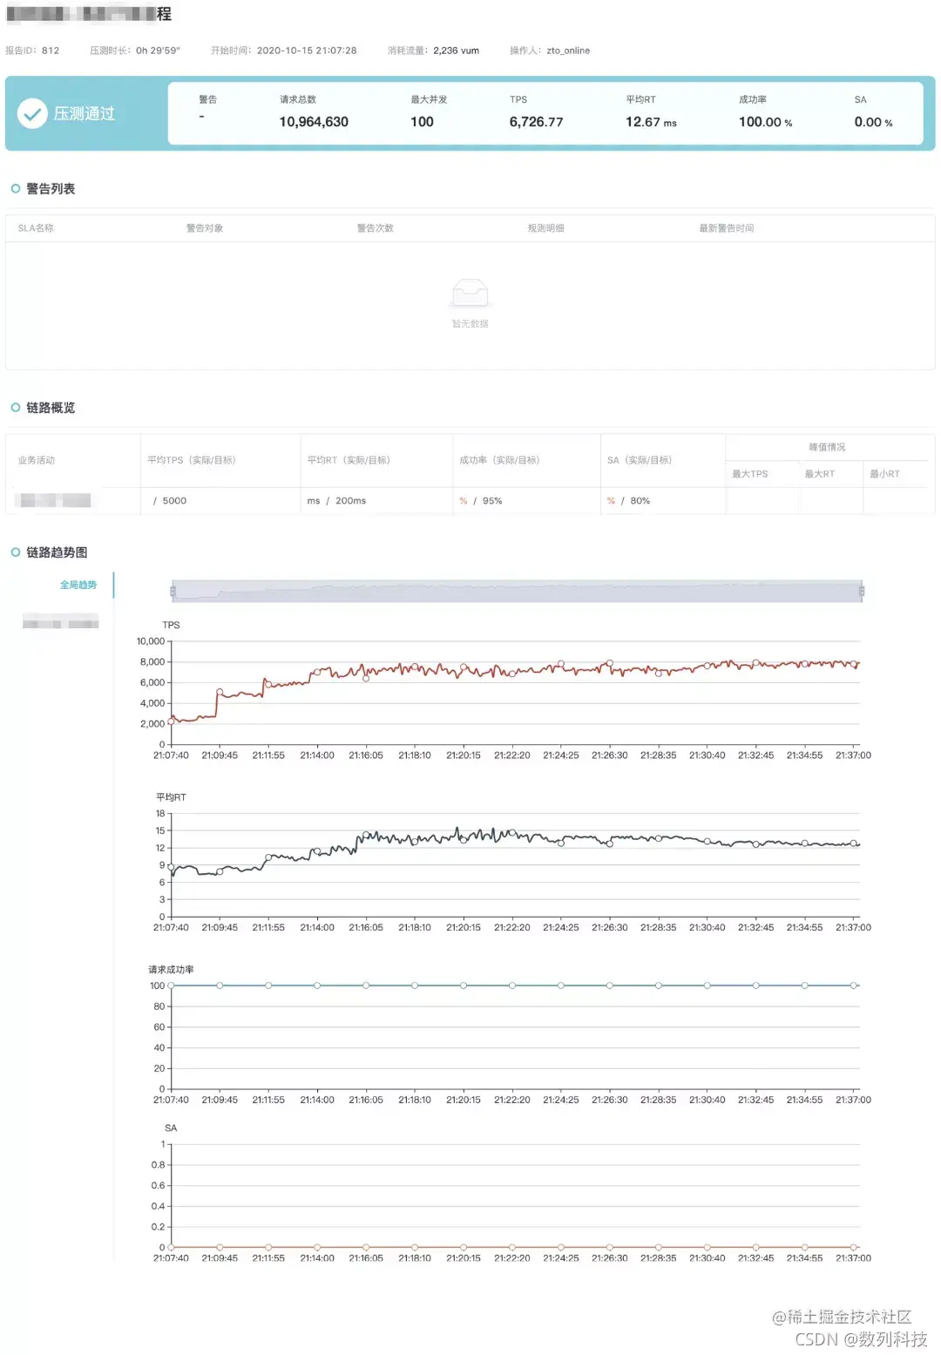
Task: Click the 操作人 zto_online text
Action: [550, 51]
